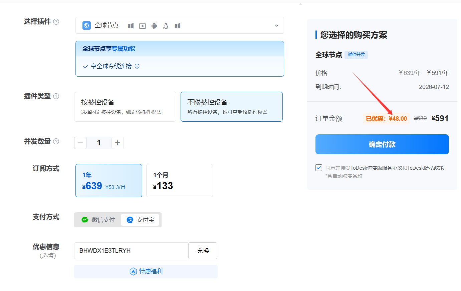Expand the 选择插件 dropdown arrow
Viewport: 461px width, 291px height.
(x=276, y=26)
